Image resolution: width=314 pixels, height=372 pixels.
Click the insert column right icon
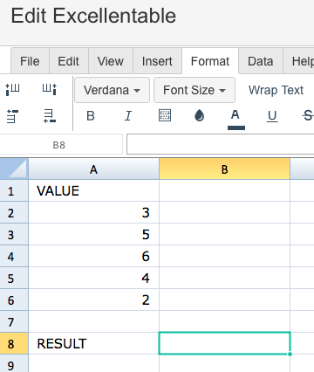(x=50, y=89)
